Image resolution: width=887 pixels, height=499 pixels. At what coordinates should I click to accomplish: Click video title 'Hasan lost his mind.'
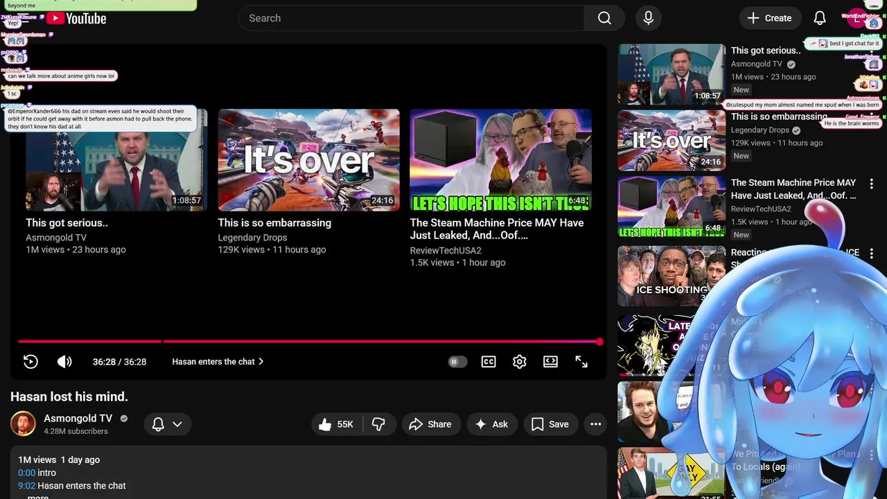click(69, 396)
